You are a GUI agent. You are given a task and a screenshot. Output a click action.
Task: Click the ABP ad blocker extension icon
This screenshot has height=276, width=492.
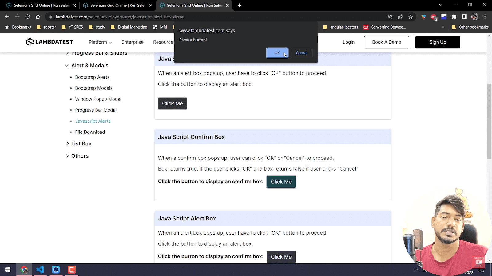(x=434, y=17)
